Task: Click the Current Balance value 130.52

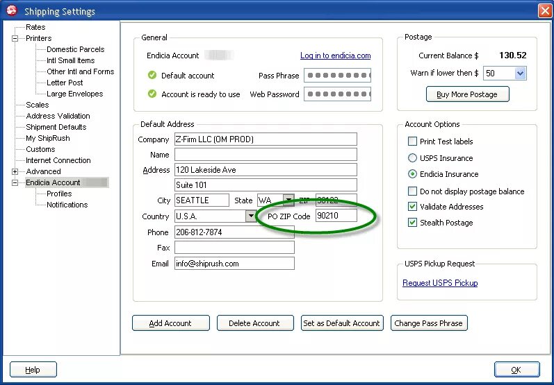Action: pos(513,55)
